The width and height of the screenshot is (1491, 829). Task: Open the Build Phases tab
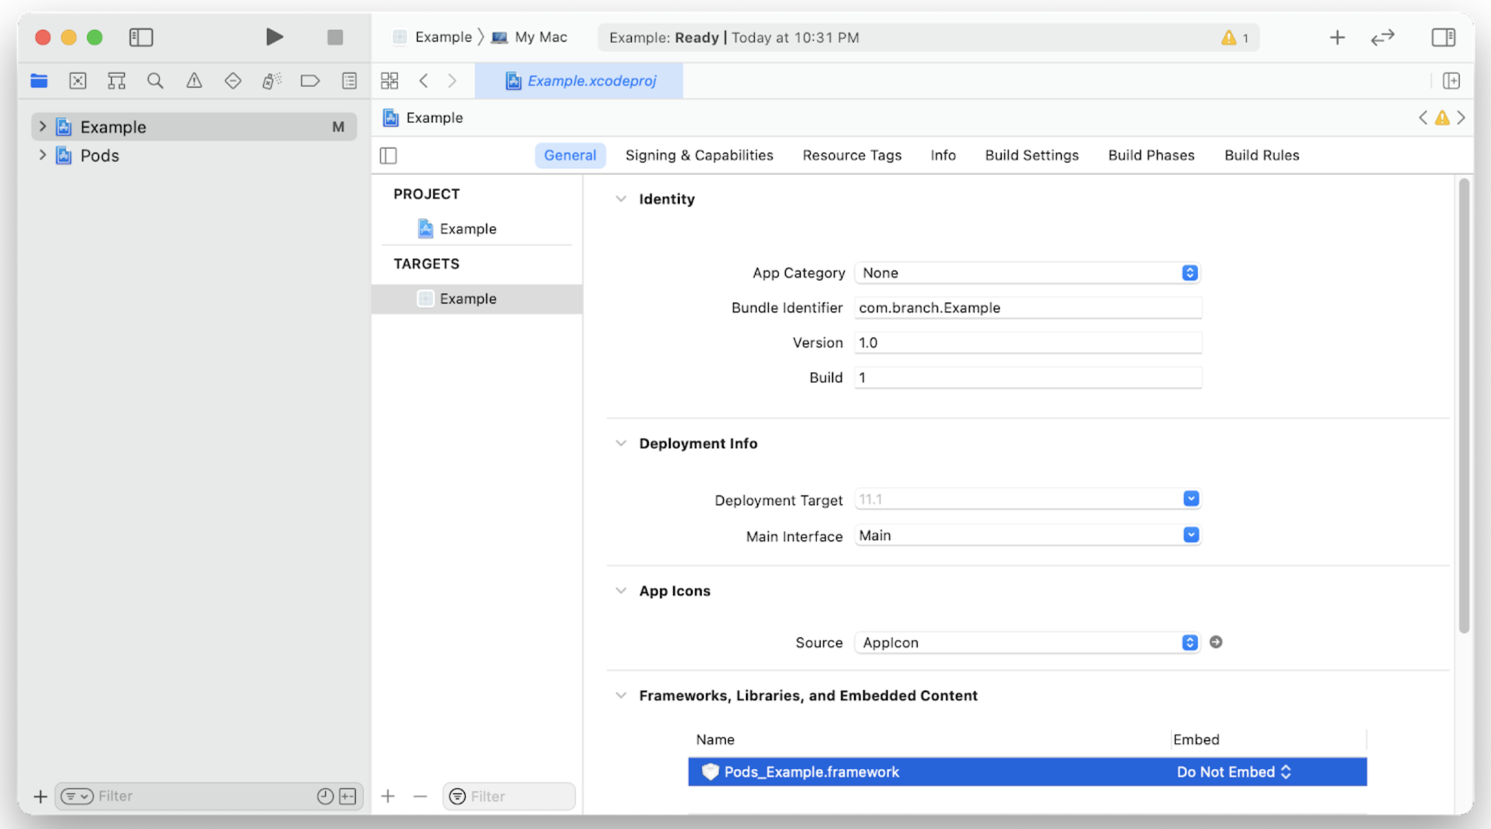[x=1151, y=155]
